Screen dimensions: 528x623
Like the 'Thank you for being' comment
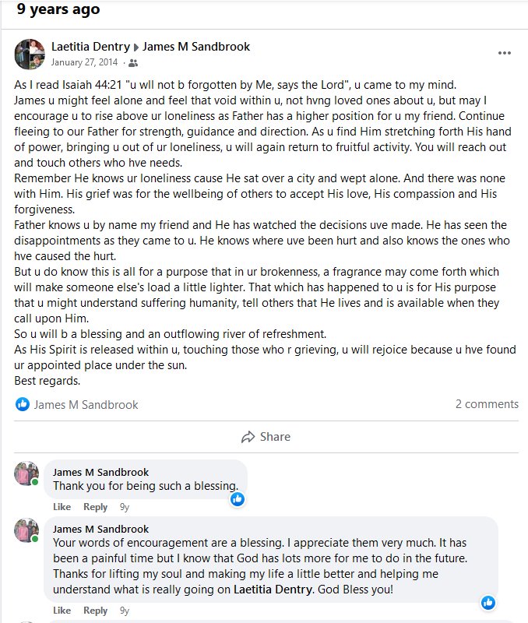click(x=62, y=507)
